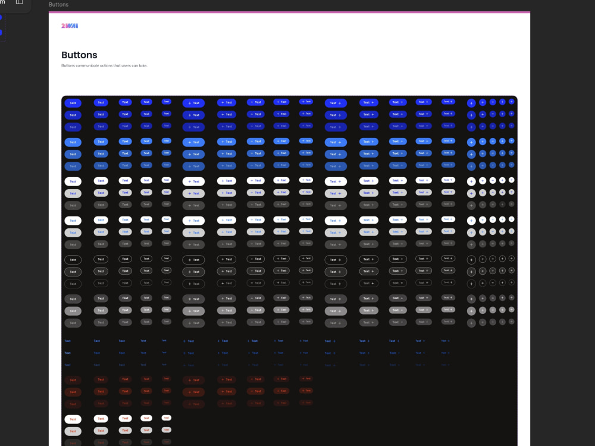Select the large 'Buttons' heading
This screenshot has height=446, width=595.
(x=79, y=55)
